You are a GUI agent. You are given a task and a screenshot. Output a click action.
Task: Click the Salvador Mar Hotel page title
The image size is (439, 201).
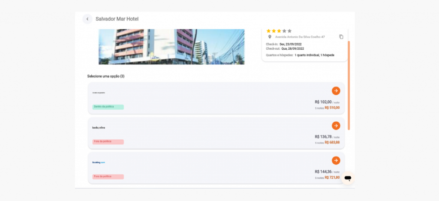point(117,19)
